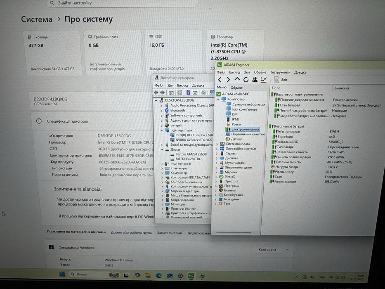Expand DirectX node in AIDA64
This screenshot has width=385, height=289.
coord(217,177)
